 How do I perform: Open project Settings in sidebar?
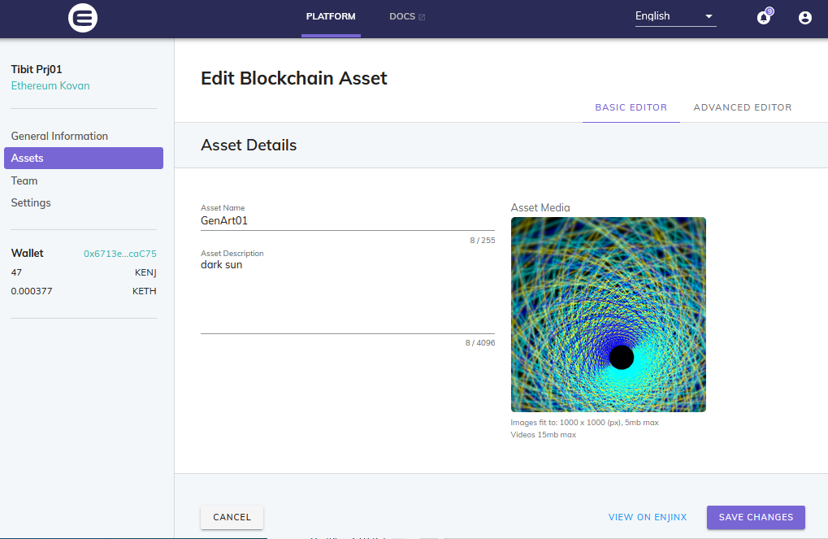pos(31,202)
